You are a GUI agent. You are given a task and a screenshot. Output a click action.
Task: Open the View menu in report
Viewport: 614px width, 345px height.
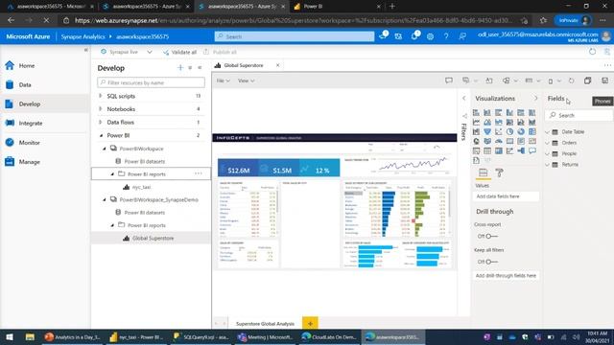[x=246, y=80]
